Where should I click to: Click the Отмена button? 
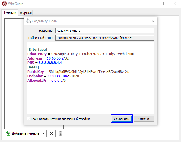[x=144, y=119]
